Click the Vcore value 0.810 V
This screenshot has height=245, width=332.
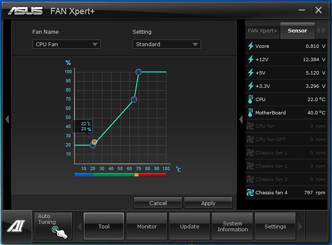point(315,46)
